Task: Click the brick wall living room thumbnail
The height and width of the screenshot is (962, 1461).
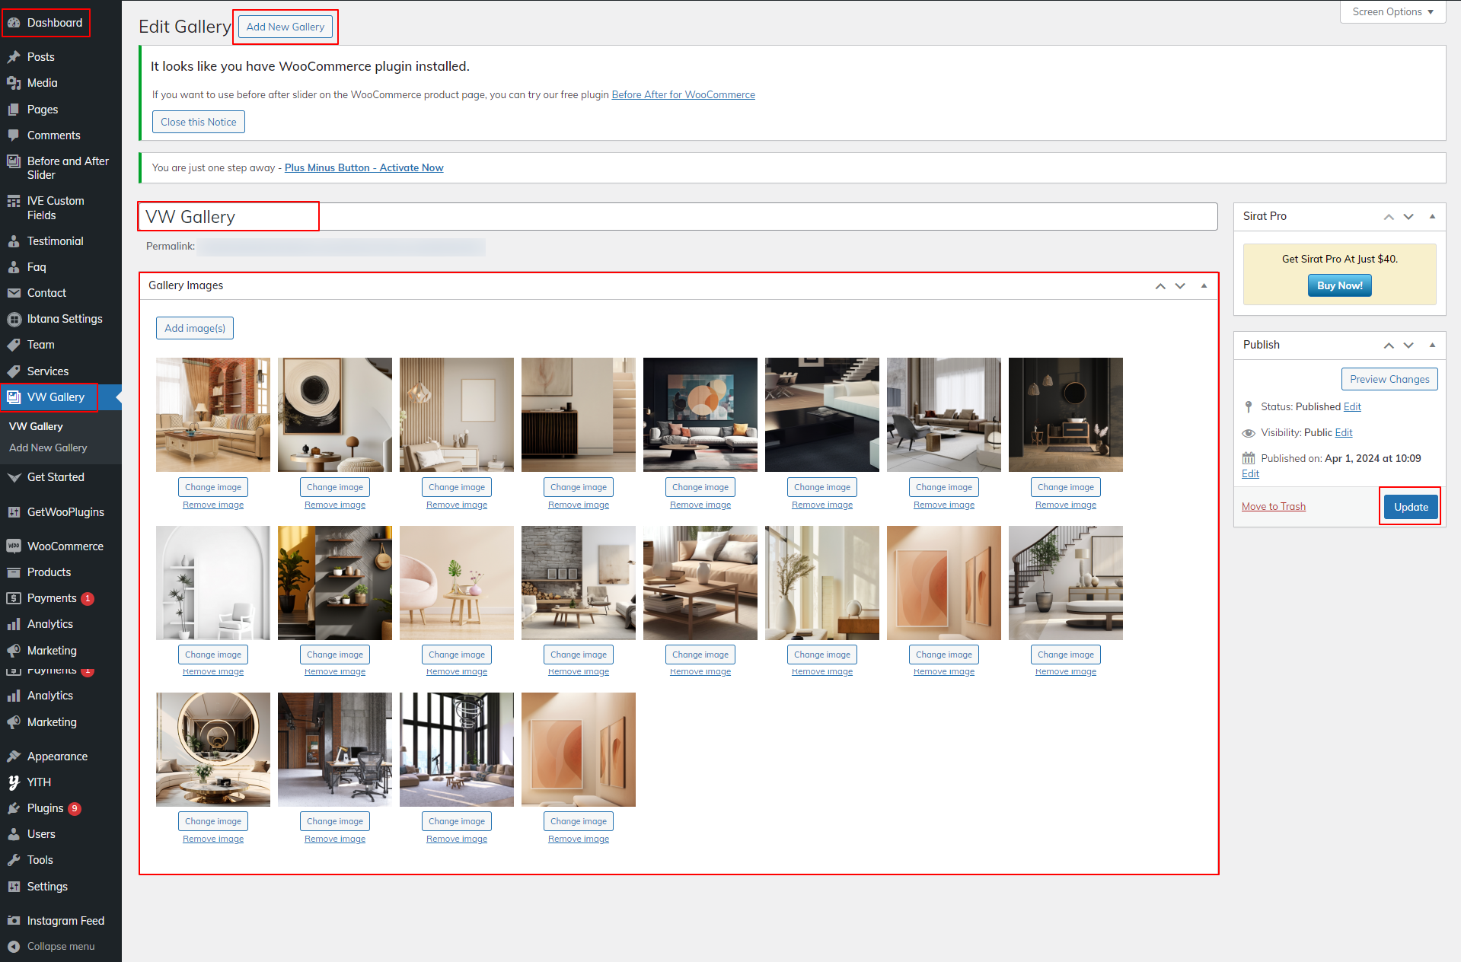Action: point(213,415)
